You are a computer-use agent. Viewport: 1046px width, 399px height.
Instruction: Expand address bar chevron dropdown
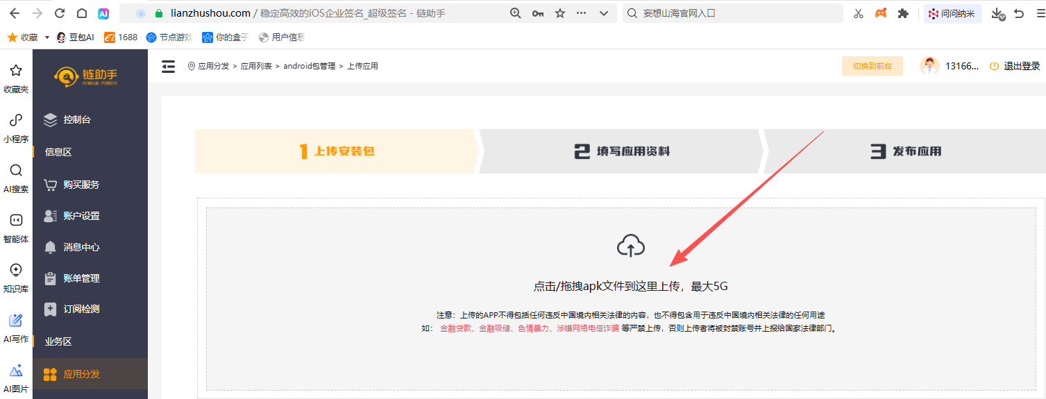[603, 13]
